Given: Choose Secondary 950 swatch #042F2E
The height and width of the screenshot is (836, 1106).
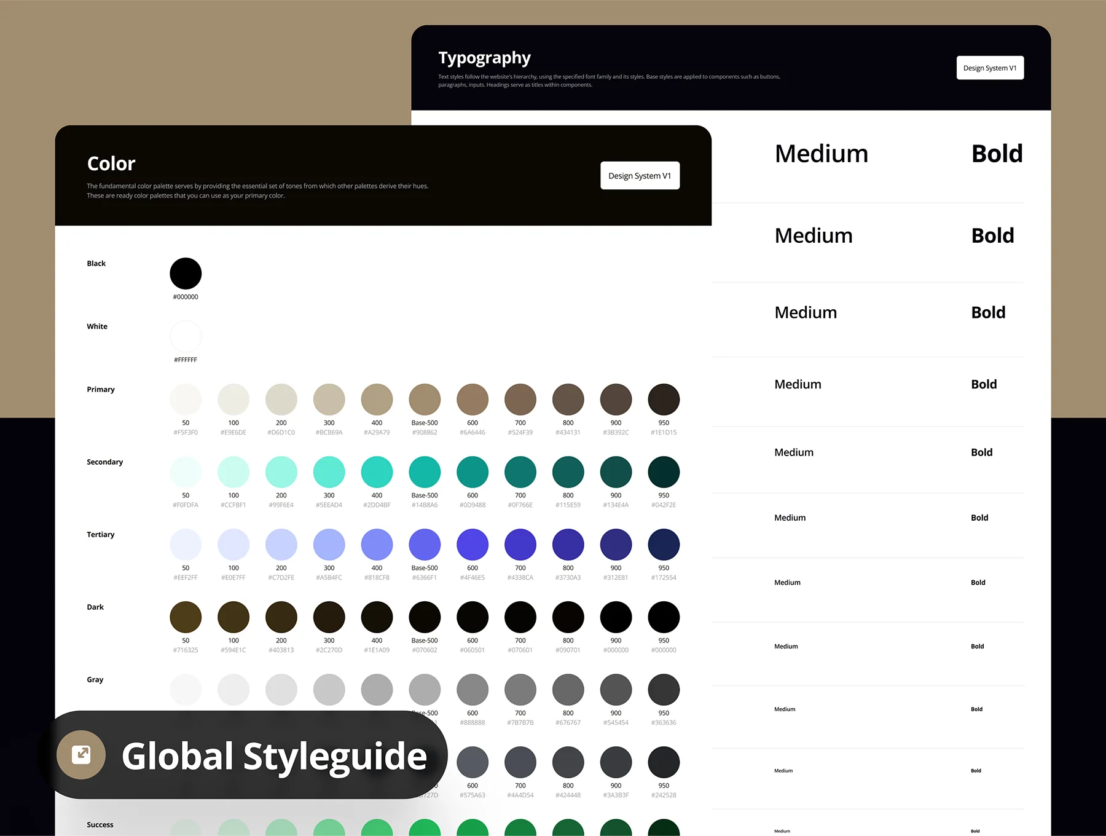Looking at the screenshot, I should point(664,472).
